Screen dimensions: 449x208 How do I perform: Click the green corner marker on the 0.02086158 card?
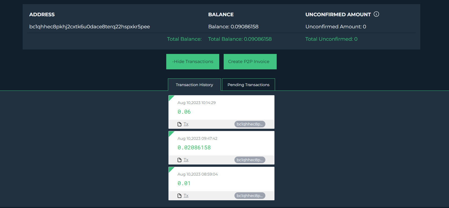(x=170, y=133)
